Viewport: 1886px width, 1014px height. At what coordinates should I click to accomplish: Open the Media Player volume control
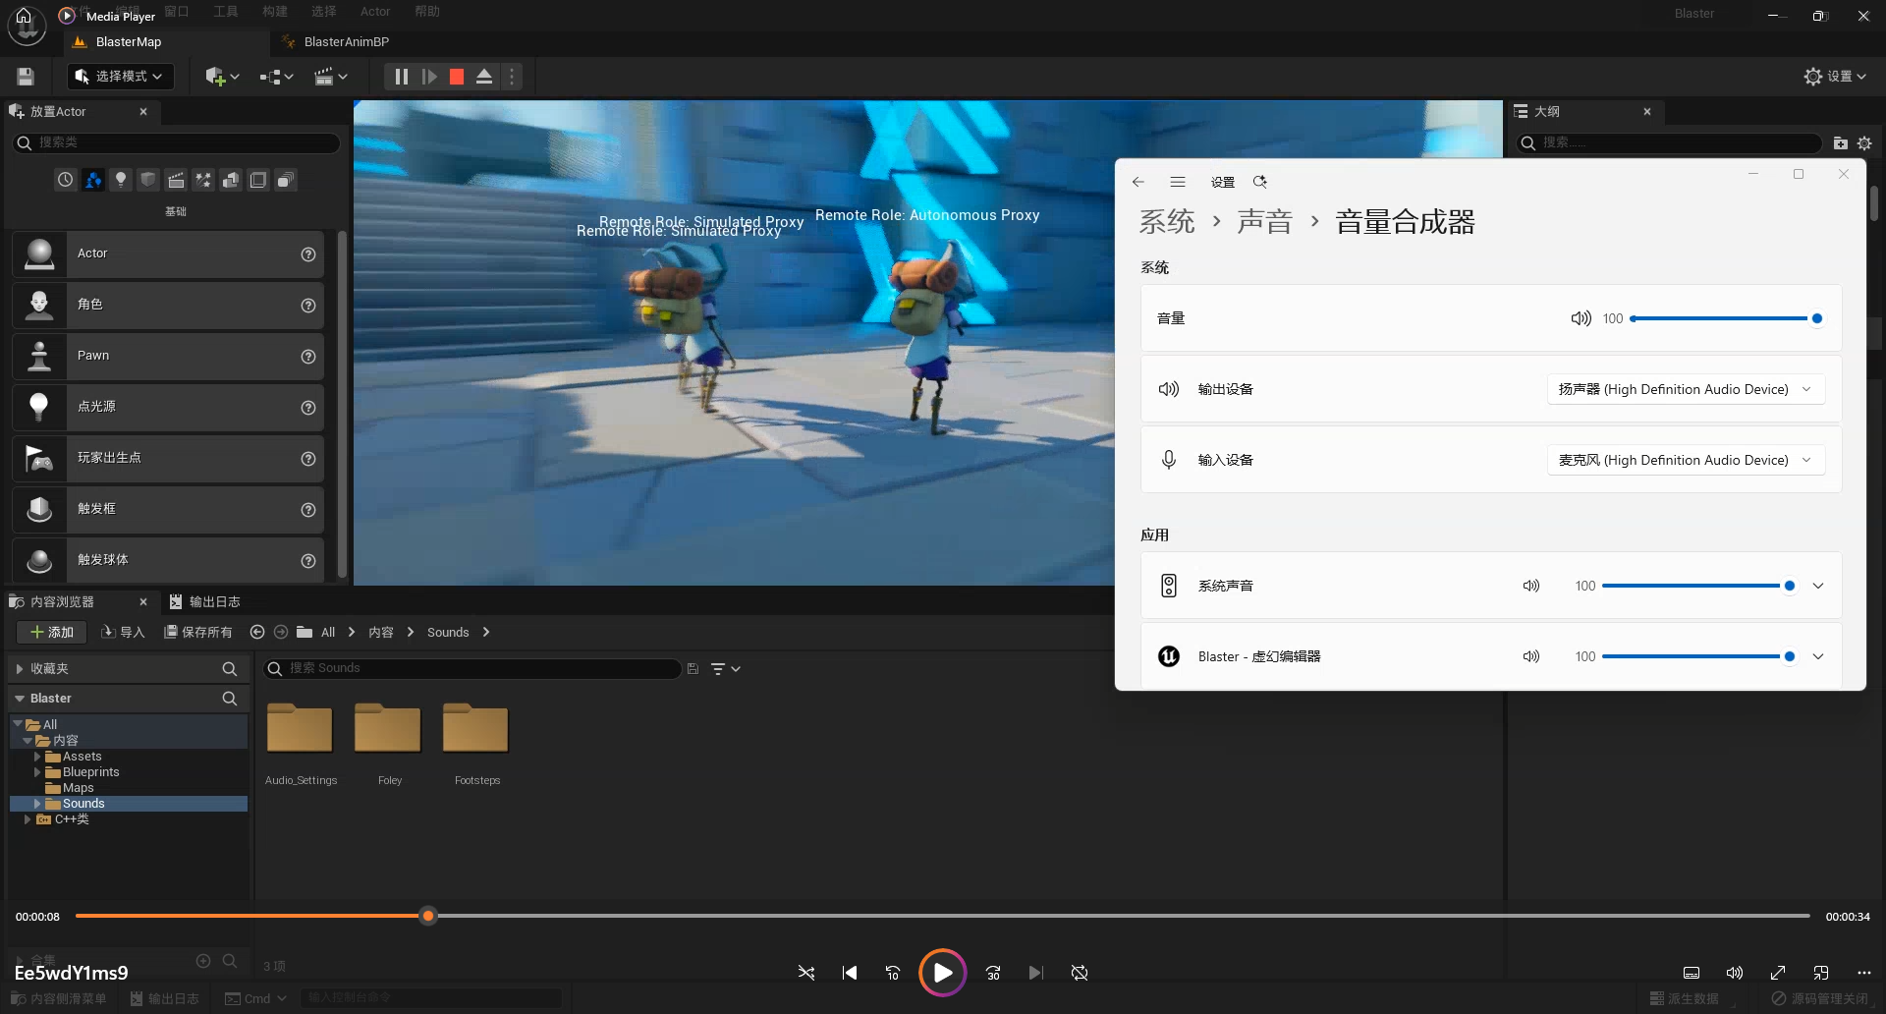point(1735,973)
